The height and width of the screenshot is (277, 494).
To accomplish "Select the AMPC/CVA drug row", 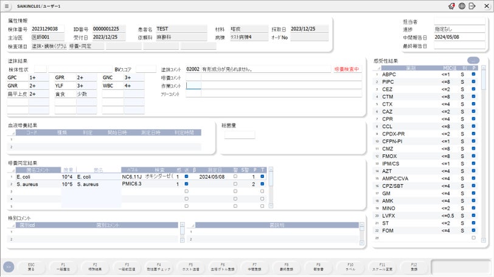I will pyautogui.click(x=426, y=179).
